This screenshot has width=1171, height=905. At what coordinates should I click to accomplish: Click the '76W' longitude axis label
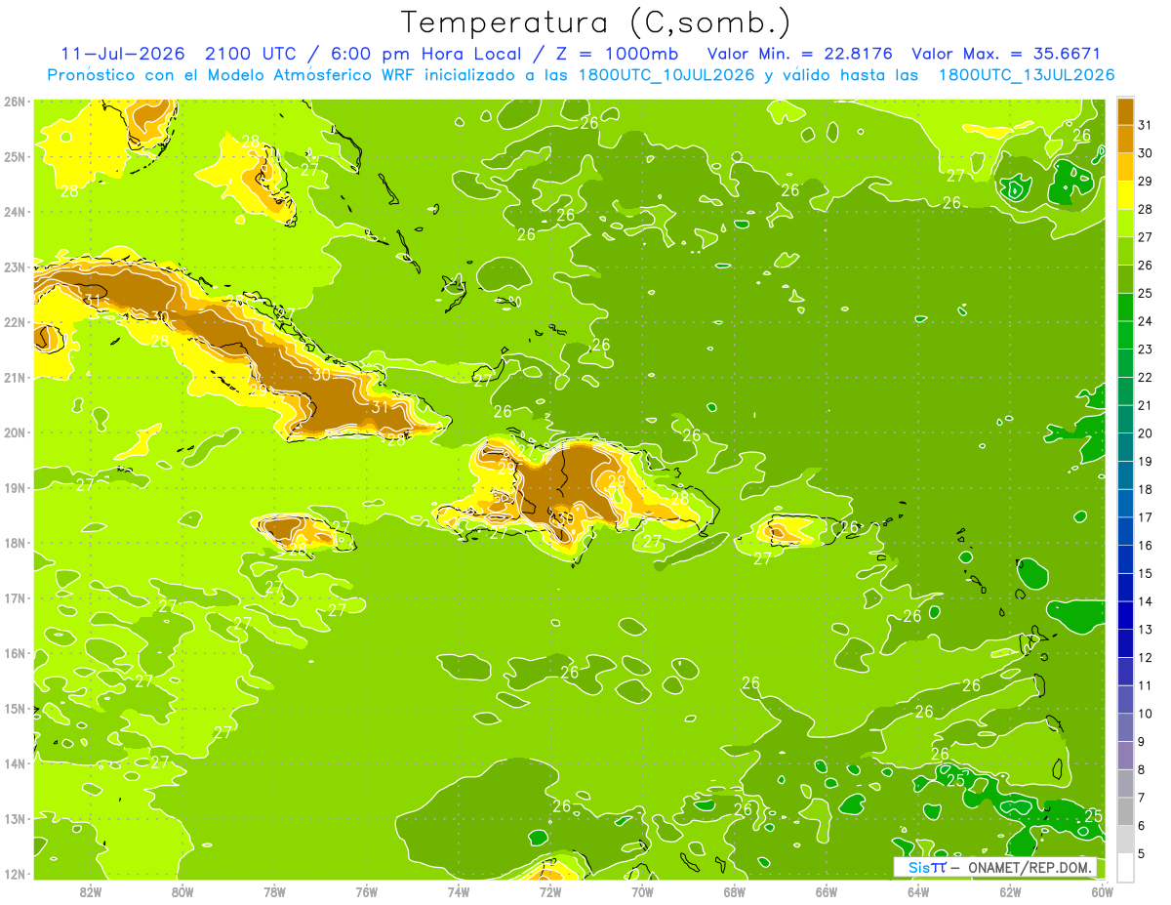coord(366,891)
